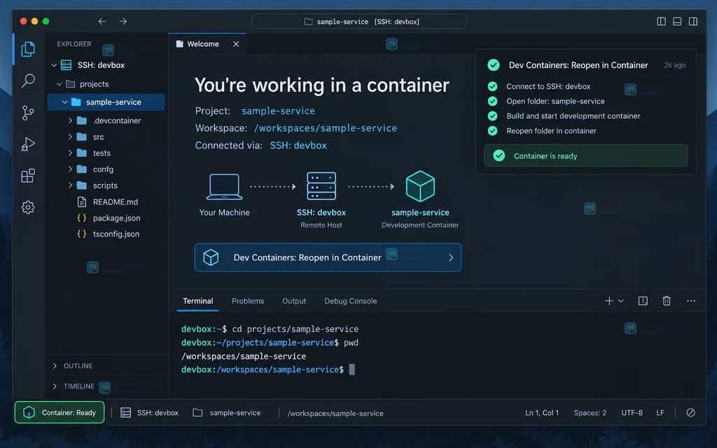Open the Extensions view icon
The height and width of the screenshot is (448, 717).
tap(28, 176)
